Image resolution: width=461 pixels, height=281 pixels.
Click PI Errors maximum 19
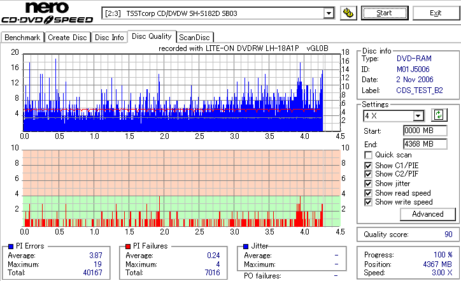(97, 264)
